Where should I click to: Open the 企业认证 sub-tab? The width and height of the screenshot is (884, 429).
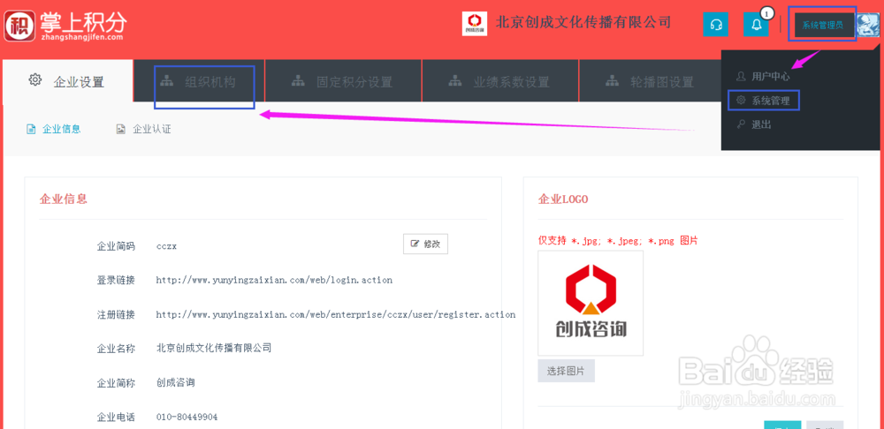point(152,129)
